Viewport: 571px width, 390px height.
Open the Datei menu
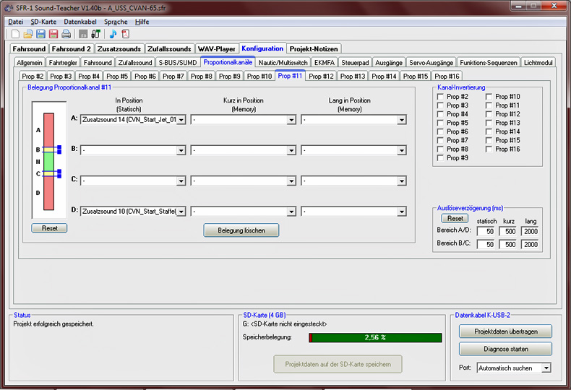point(16,22)
